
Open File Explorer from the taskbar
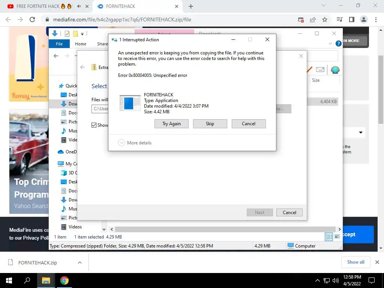46,280
